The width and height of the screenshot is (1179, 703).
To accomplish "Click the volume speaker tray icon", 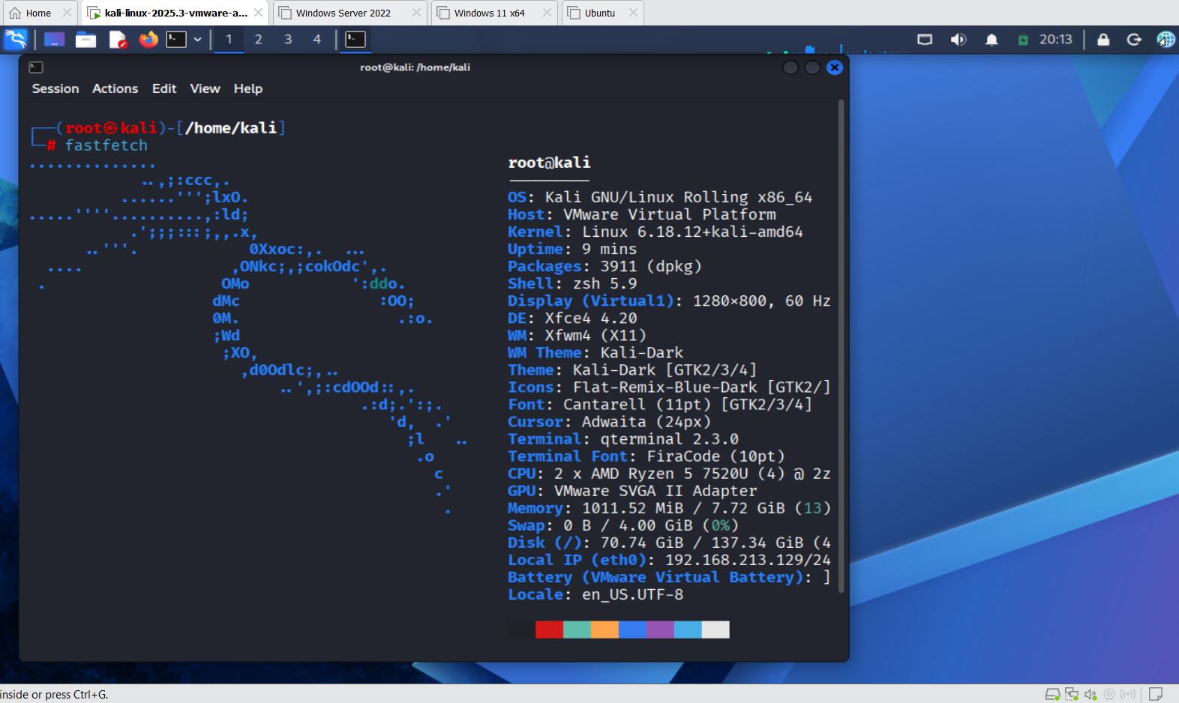I will coord(958,40).
